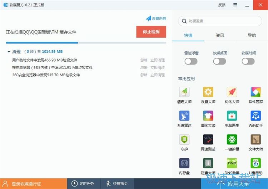
Task: Click 立即清理 for 搜狗浏览器 row
Action: pyautogui.click(x=158, y=67)
